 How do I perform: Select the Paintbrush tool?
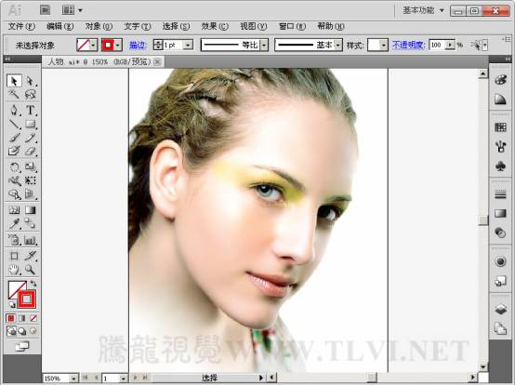click(x=14, y=138)
